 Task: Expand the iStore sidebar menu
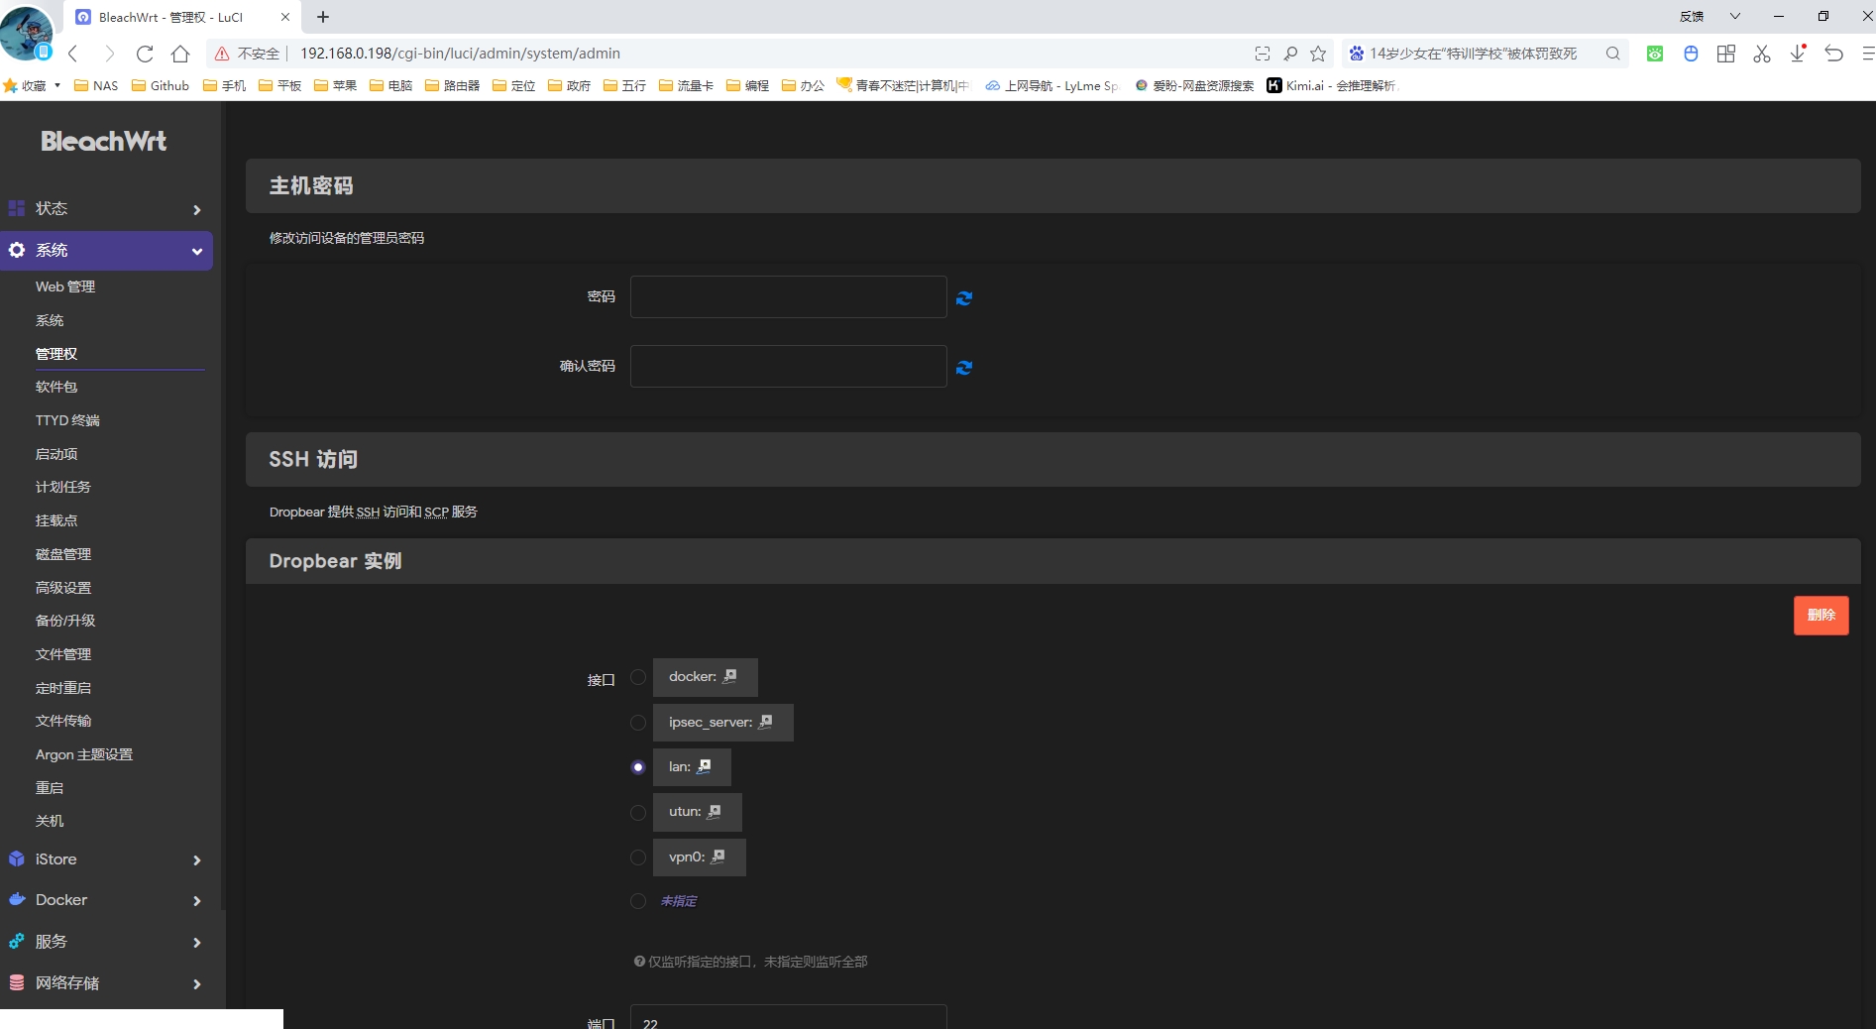pyautogui.click(x=106, y=859)
